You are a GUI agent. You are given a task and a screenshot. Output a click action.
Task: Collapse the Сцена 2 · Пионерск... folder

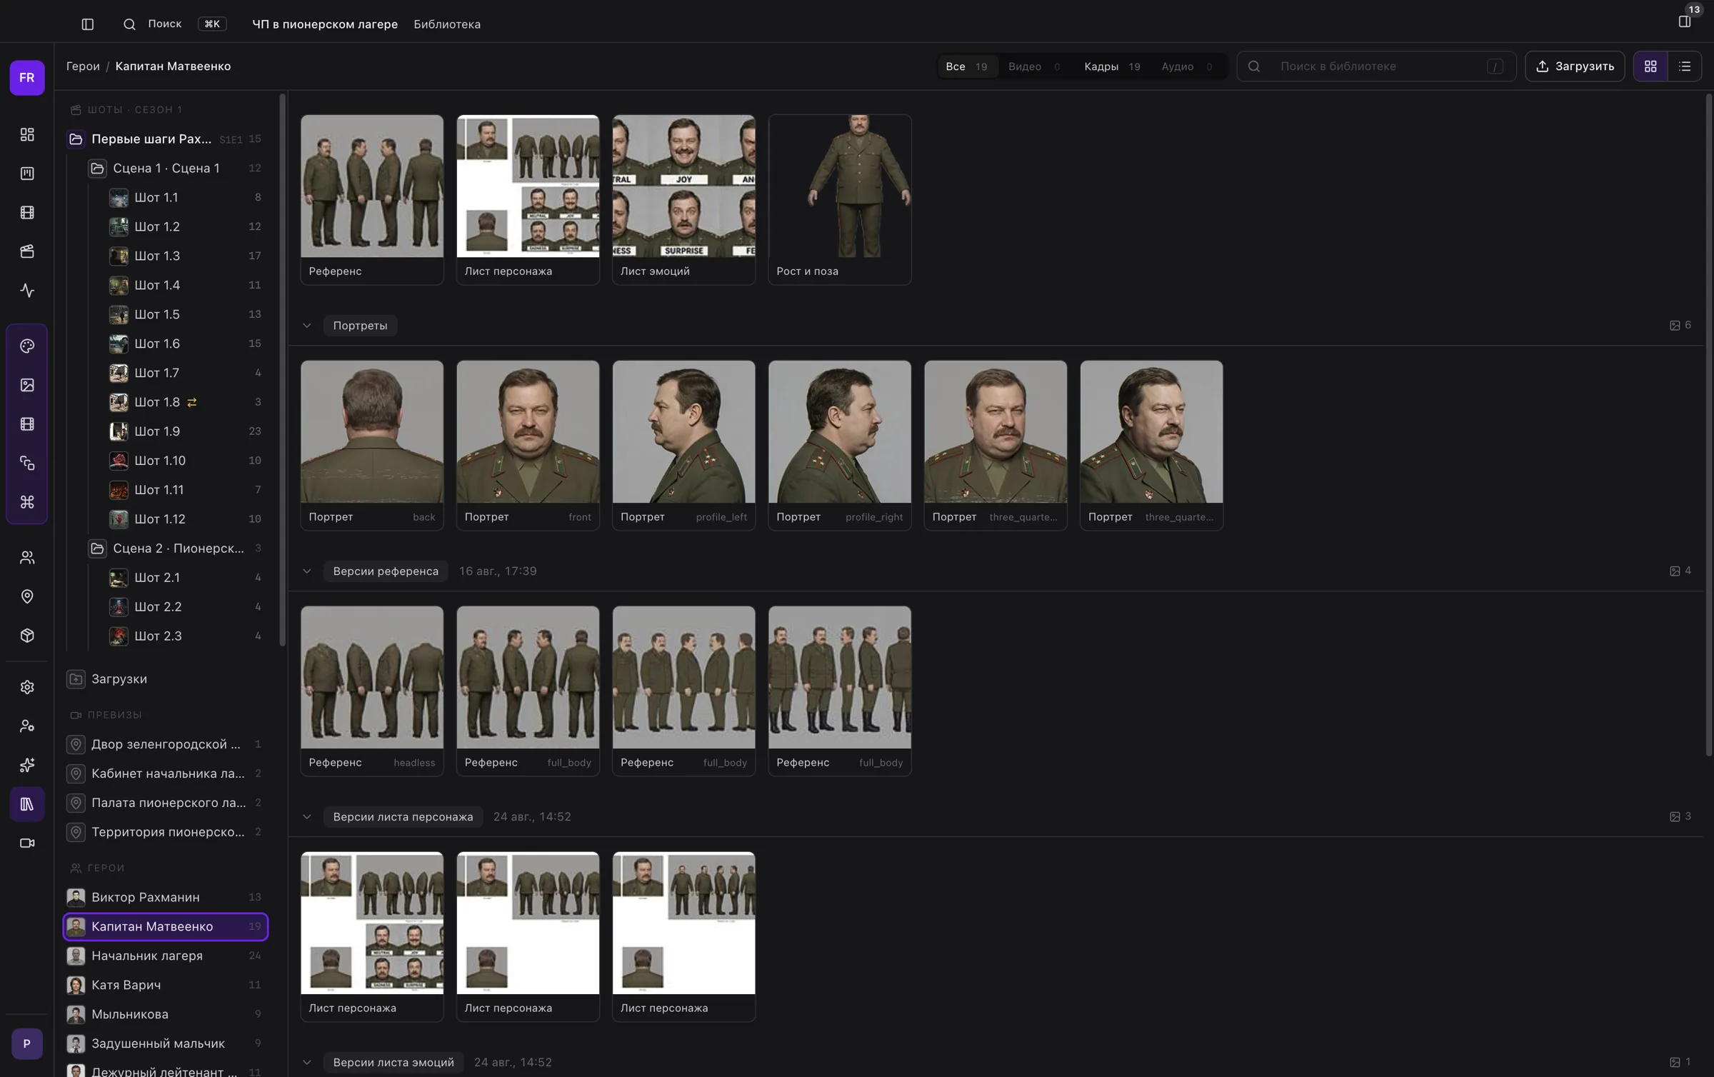(x=97, y=548)
